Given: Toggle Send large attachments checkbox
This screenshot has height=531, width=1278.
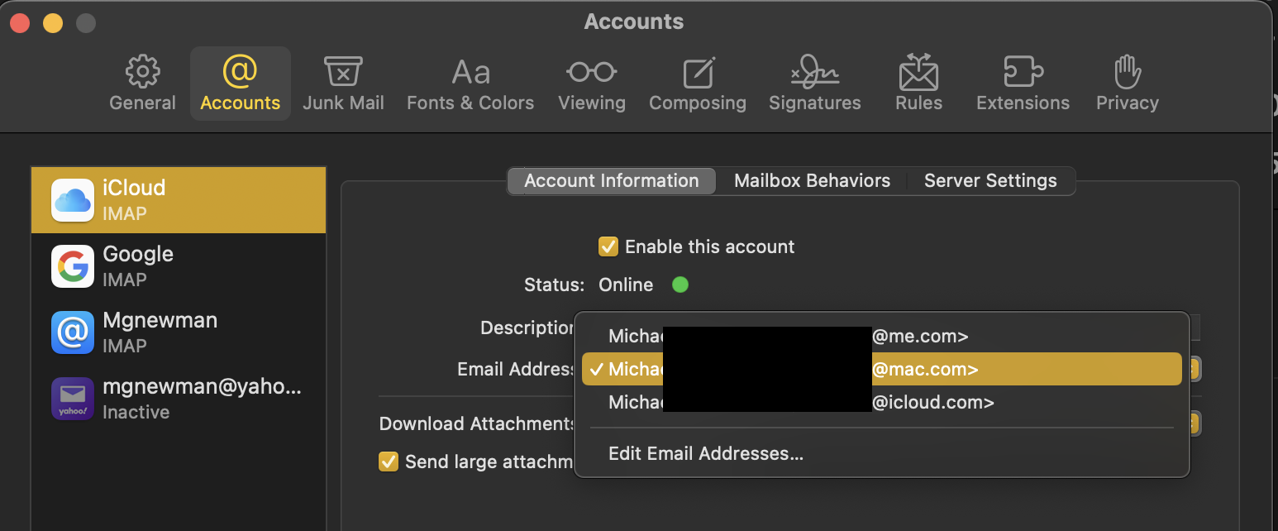Looking at the screenshot, I should [x=388, y=462].
